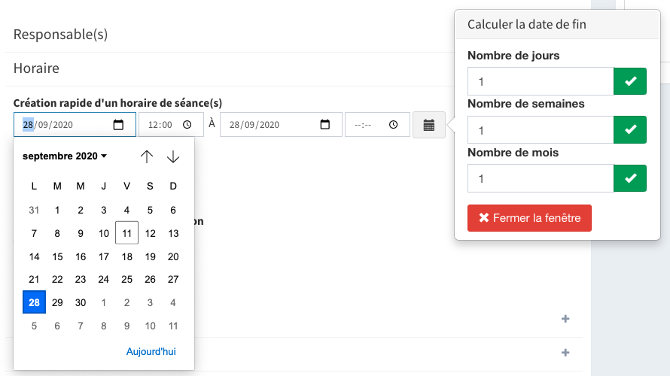Confirm the Nombre de jours value

click(x=630, y=81)
